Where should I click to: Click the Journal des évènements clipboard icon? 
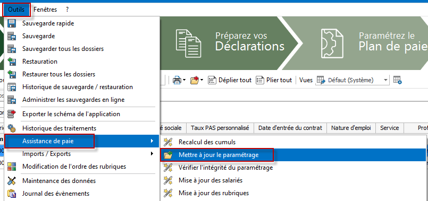pos(12,194)
